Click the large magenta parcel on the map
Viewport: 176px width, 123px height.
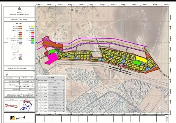coord(52,59)
